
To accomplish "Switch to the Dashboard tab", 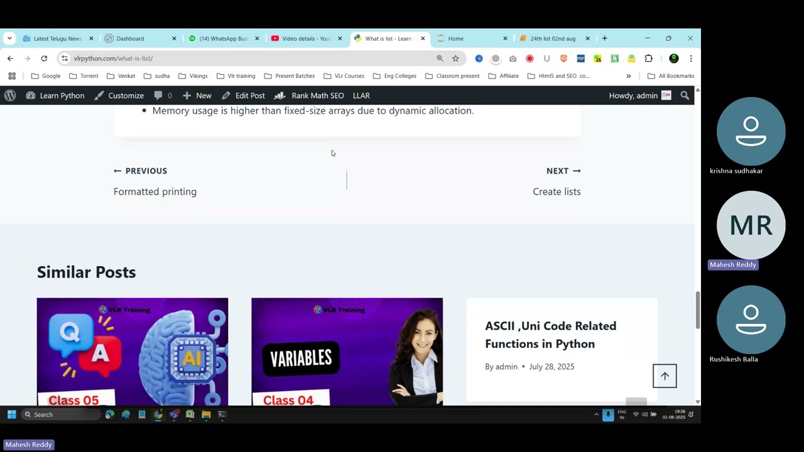I will tap(140, 38).
